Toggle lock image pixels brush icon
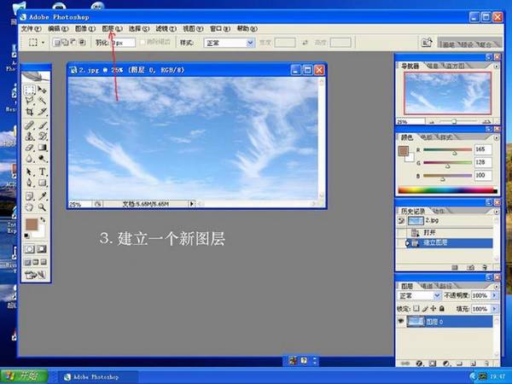The width and height of the screenshot is (512, 384). [425, 308]
